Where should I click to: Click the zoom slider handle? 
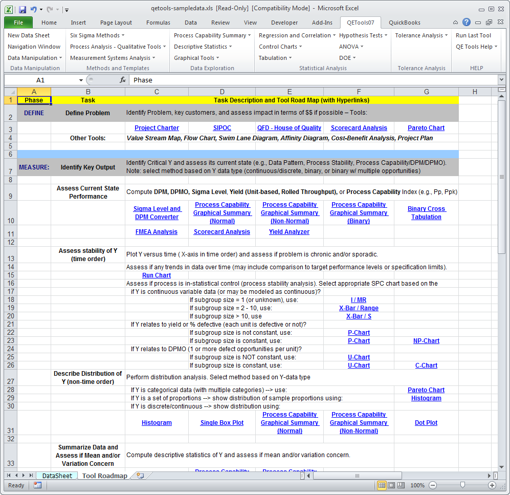tap(462, 485)
